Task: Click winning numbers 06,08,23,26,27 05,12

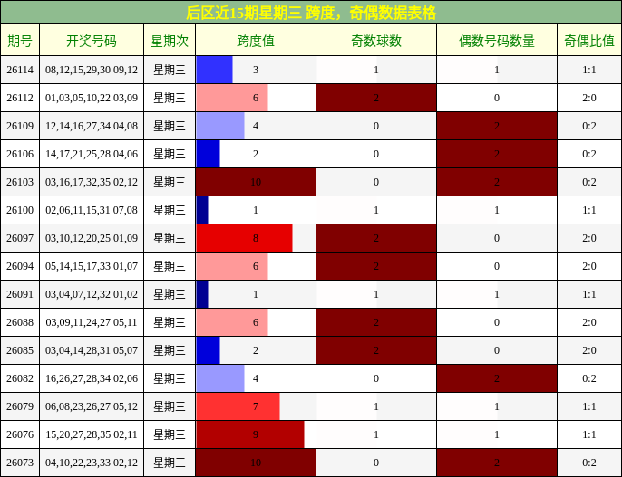Action: (92, 406)
